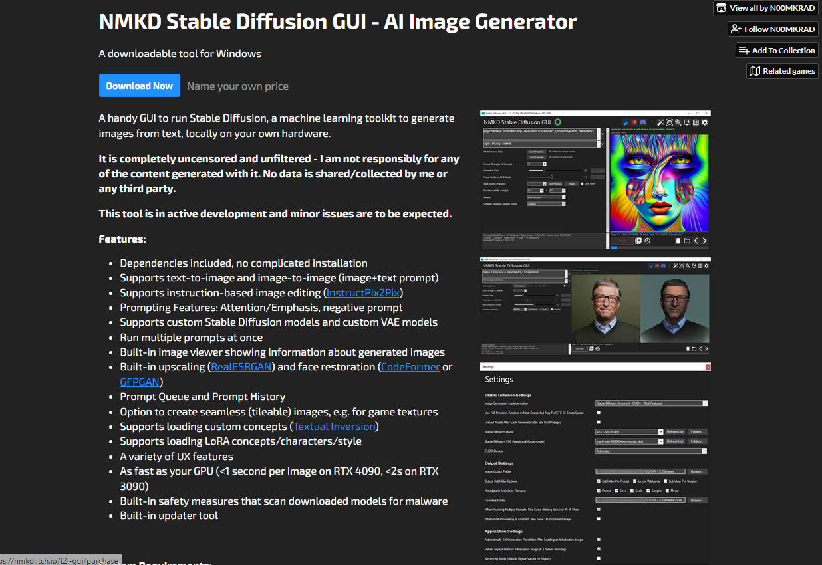Click 'Prompt Queue and Prompt History' line
The height and width of the screenshot is (565, 822).
(x=203, y=396)
